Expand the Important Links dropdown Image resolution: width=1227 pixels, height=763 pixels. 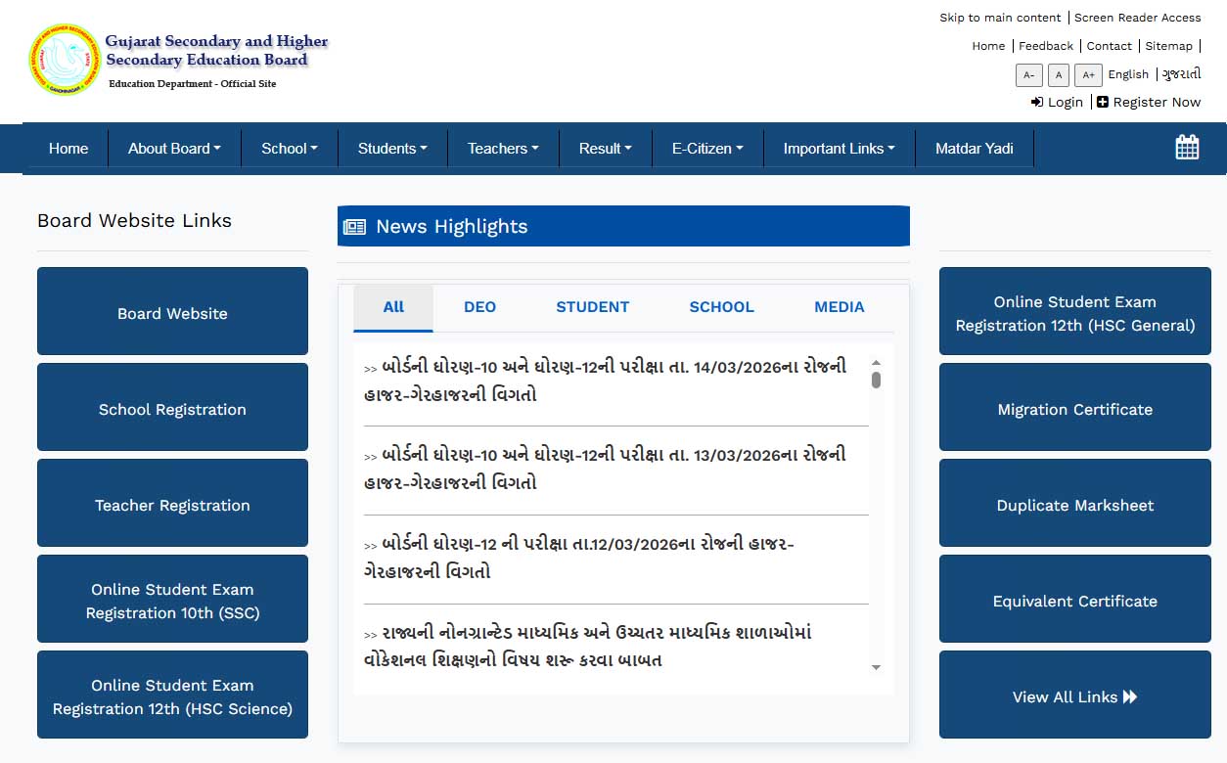point(839,148)
